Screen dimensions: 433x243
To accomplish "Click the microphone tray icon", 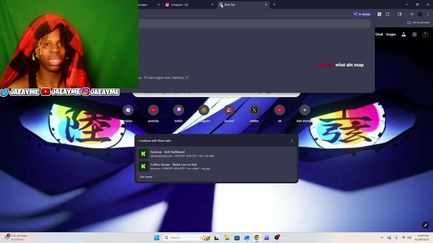I will 396,238.
